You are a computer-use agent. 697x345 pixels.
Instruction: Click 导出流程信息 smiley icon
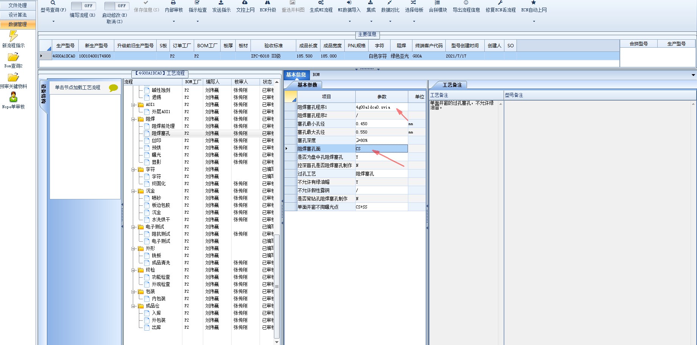[466, 3]
